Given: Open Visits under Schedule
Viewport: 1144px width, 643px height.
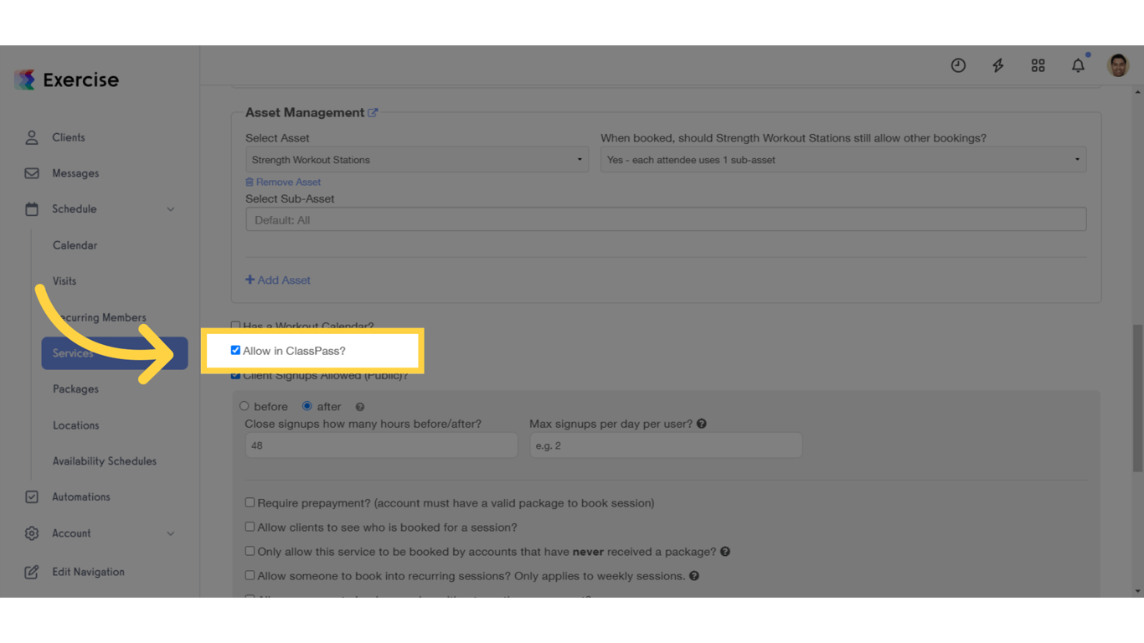Looking at the screenshot, I should [x=64, y=281].
